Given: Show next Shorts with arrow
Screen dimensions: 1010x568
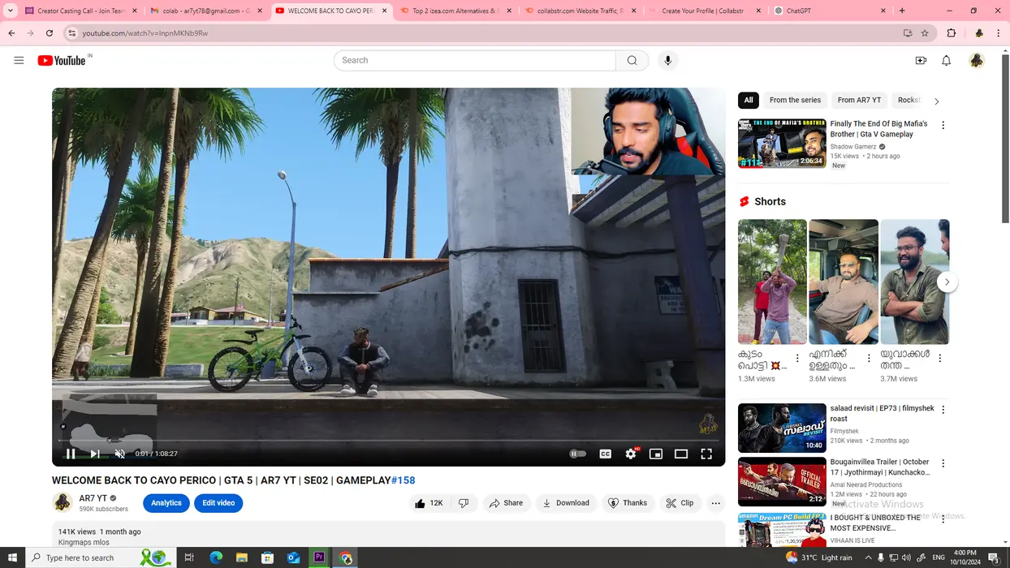Looking at the screenshot, I should [x=947, y=282].
